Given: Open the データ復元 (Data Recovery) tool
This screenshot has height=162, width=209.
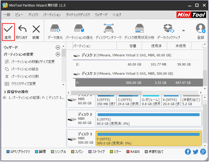Looking at the screenshot, I should (55, 32).
